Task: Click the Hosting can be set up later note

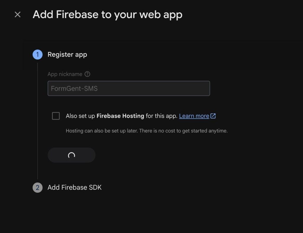Action: pyautogui.click(x=147, y=131)
